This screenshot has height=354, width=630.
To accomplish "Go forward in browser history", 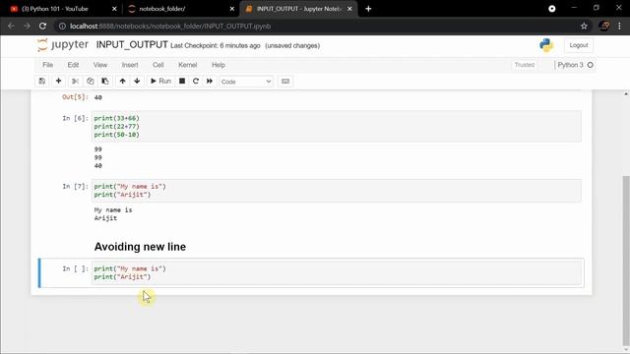I will [x=27, y=27].
